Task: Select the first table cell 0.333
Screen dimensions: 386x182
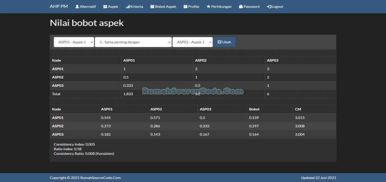Action: click(x=128, y=86)
